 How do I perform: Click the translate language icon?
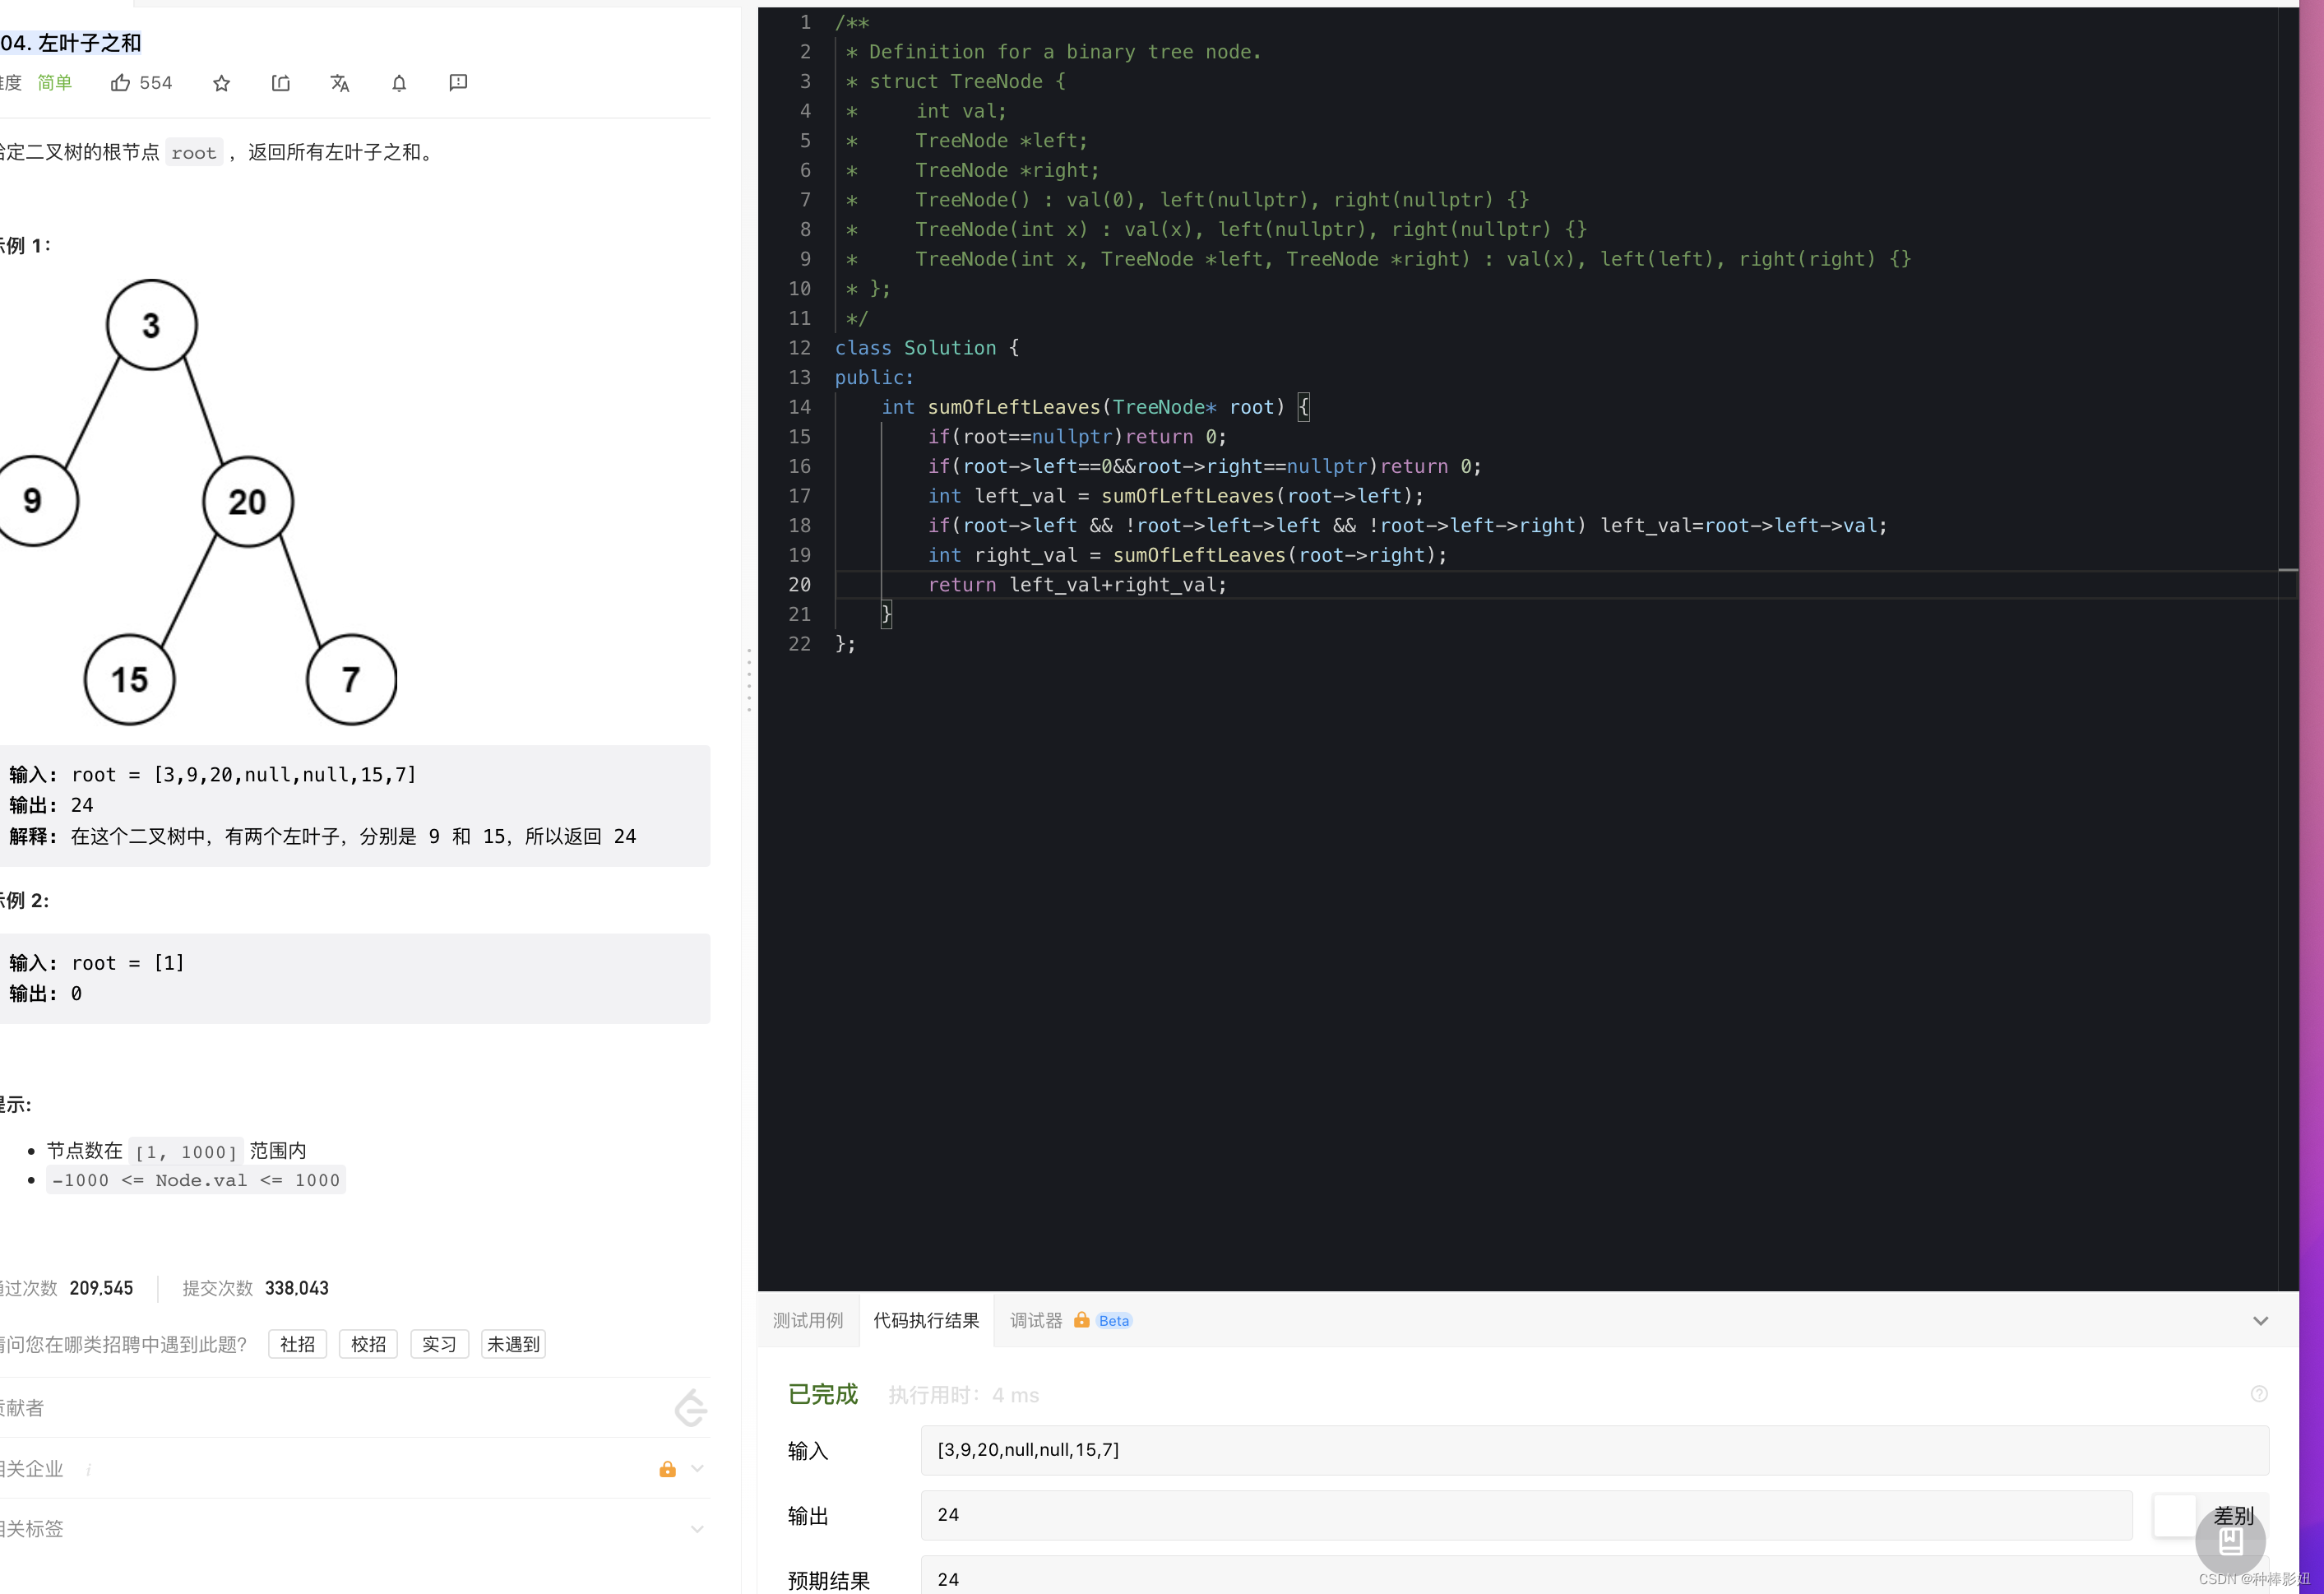click(x=340, y=83)
